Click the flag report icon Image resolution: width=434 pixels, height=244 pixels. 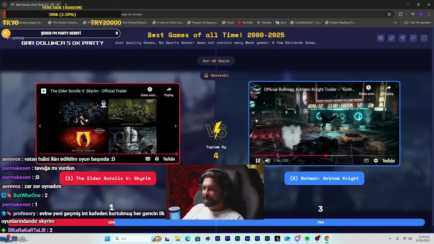(413, 38)
